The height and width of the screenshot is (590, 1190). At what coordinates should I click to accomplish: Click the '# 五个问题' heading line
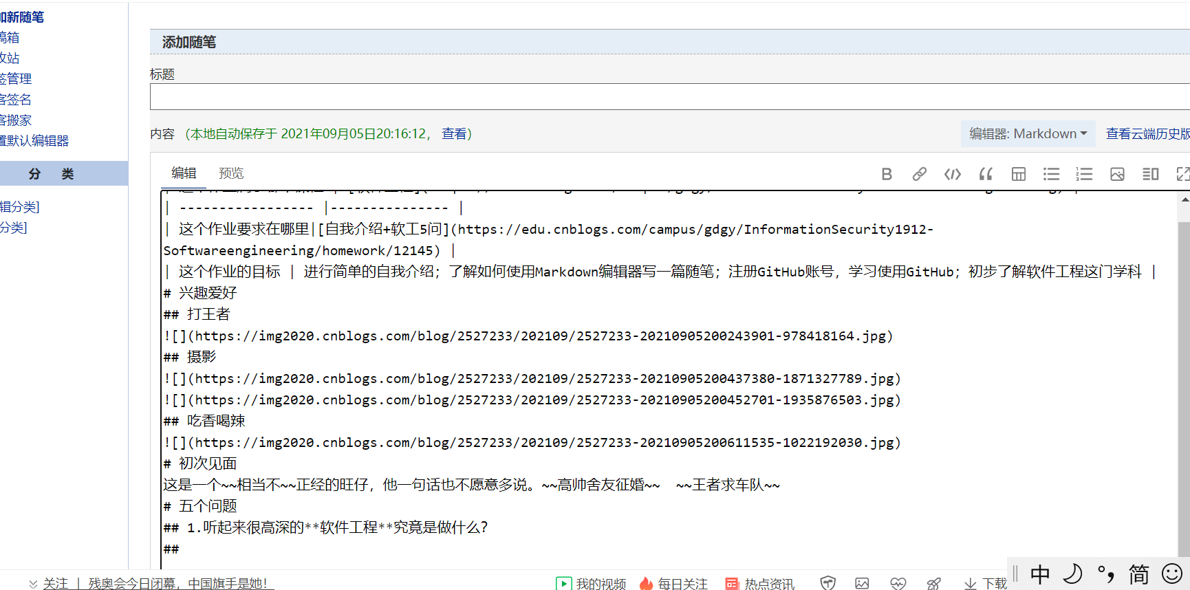coord(200,506)
